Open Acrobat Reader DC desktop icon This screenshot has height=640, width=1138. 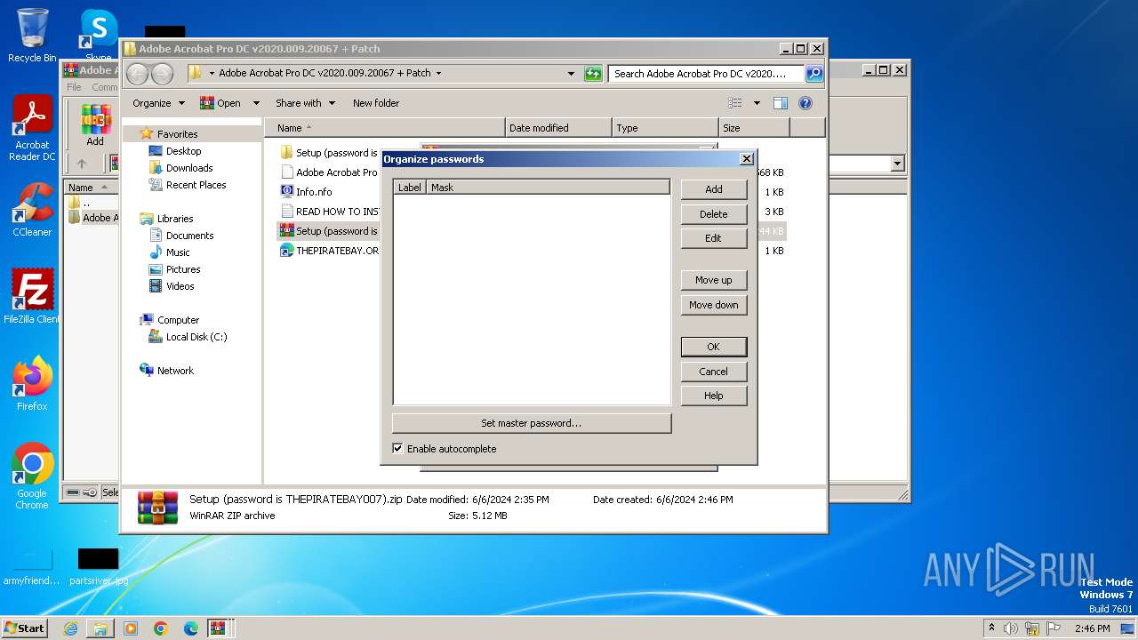[32, 129]
